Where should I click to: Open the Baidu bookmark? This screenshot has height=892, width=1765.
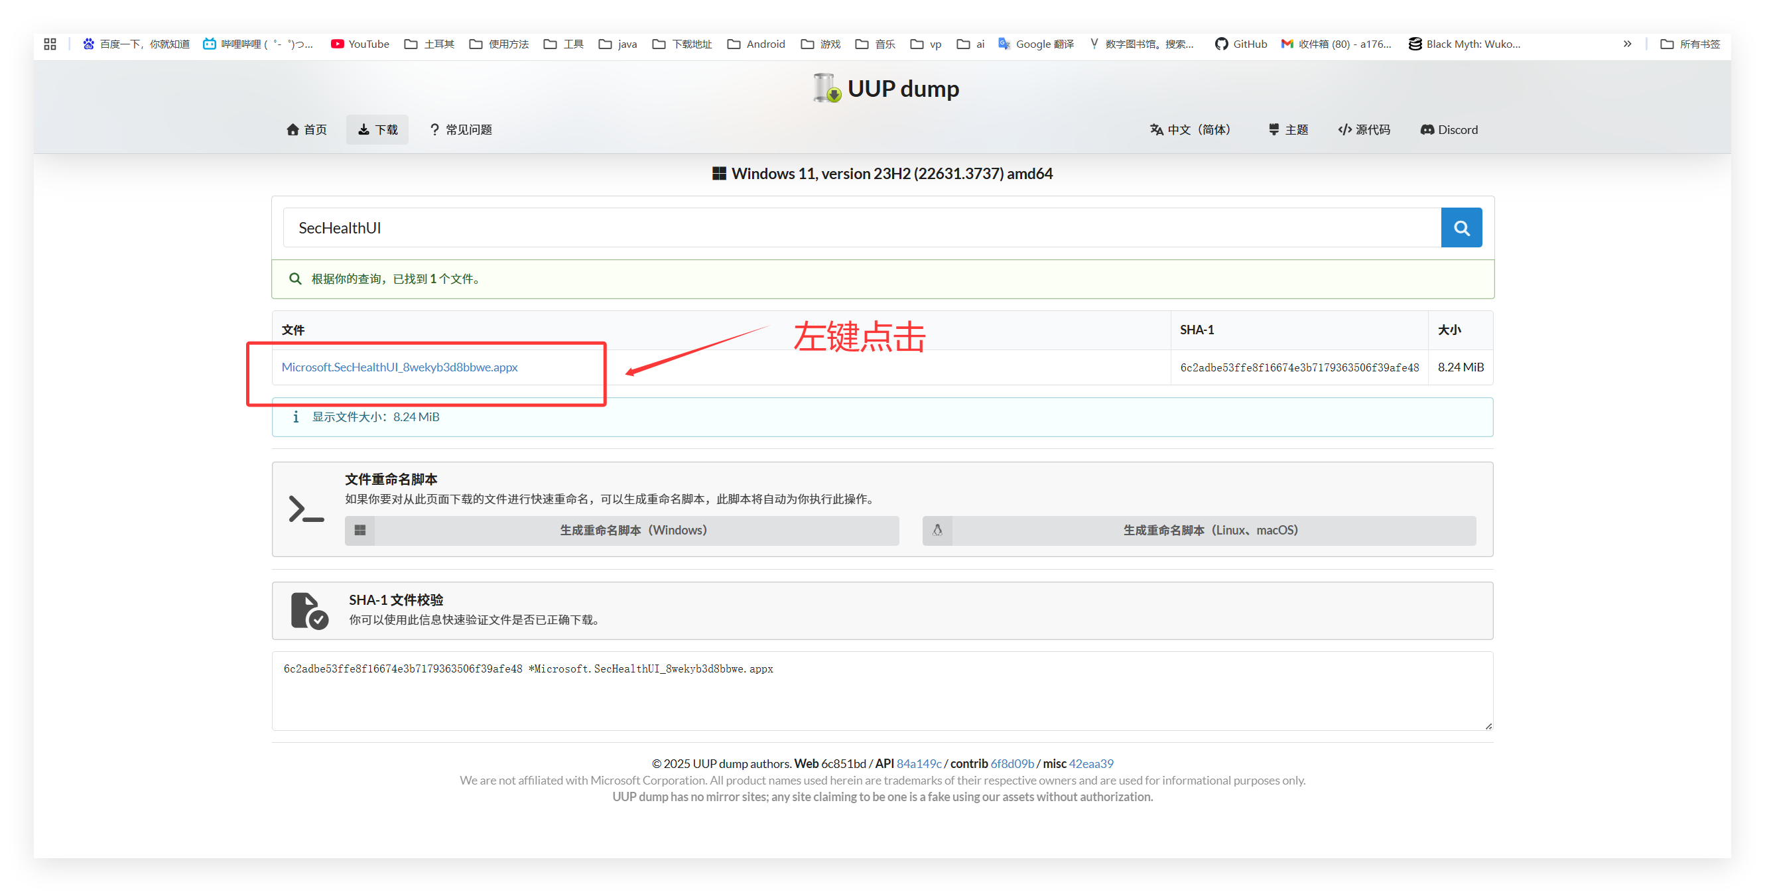[x=136, y=44]
